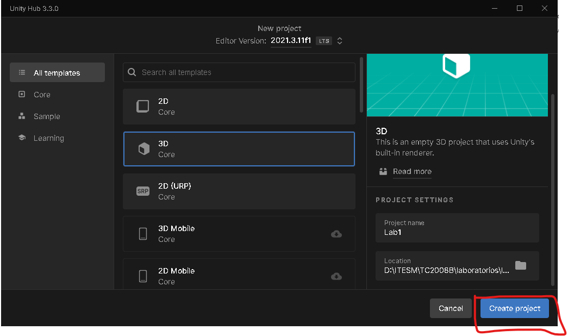The height and width of the screenshot is (336, 568).
Task: Click the search magnifier icon
Action: click(x=132, y=72)
